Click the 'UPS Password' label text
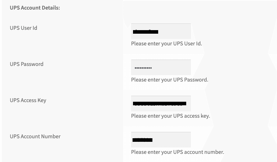The image size is (277, 162). (x=27, y=64)
